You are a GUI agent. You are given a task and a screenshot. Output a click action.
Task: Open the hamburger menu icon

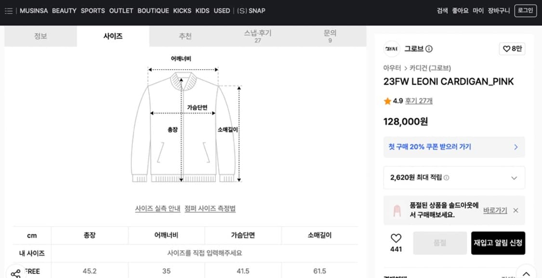click(9, 11)
